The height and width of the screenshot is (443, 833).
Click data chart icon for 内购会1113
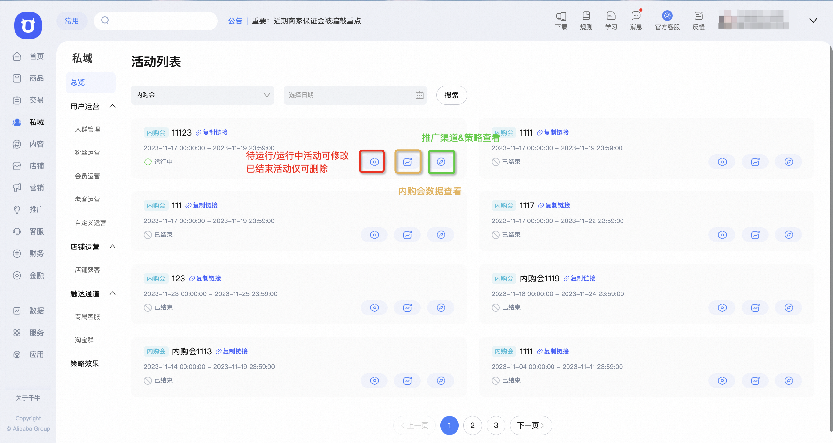point(408,381)
